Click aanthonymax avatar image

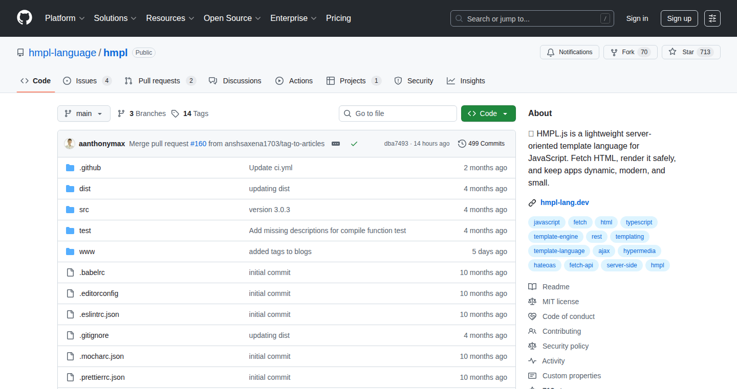(70, 144)
